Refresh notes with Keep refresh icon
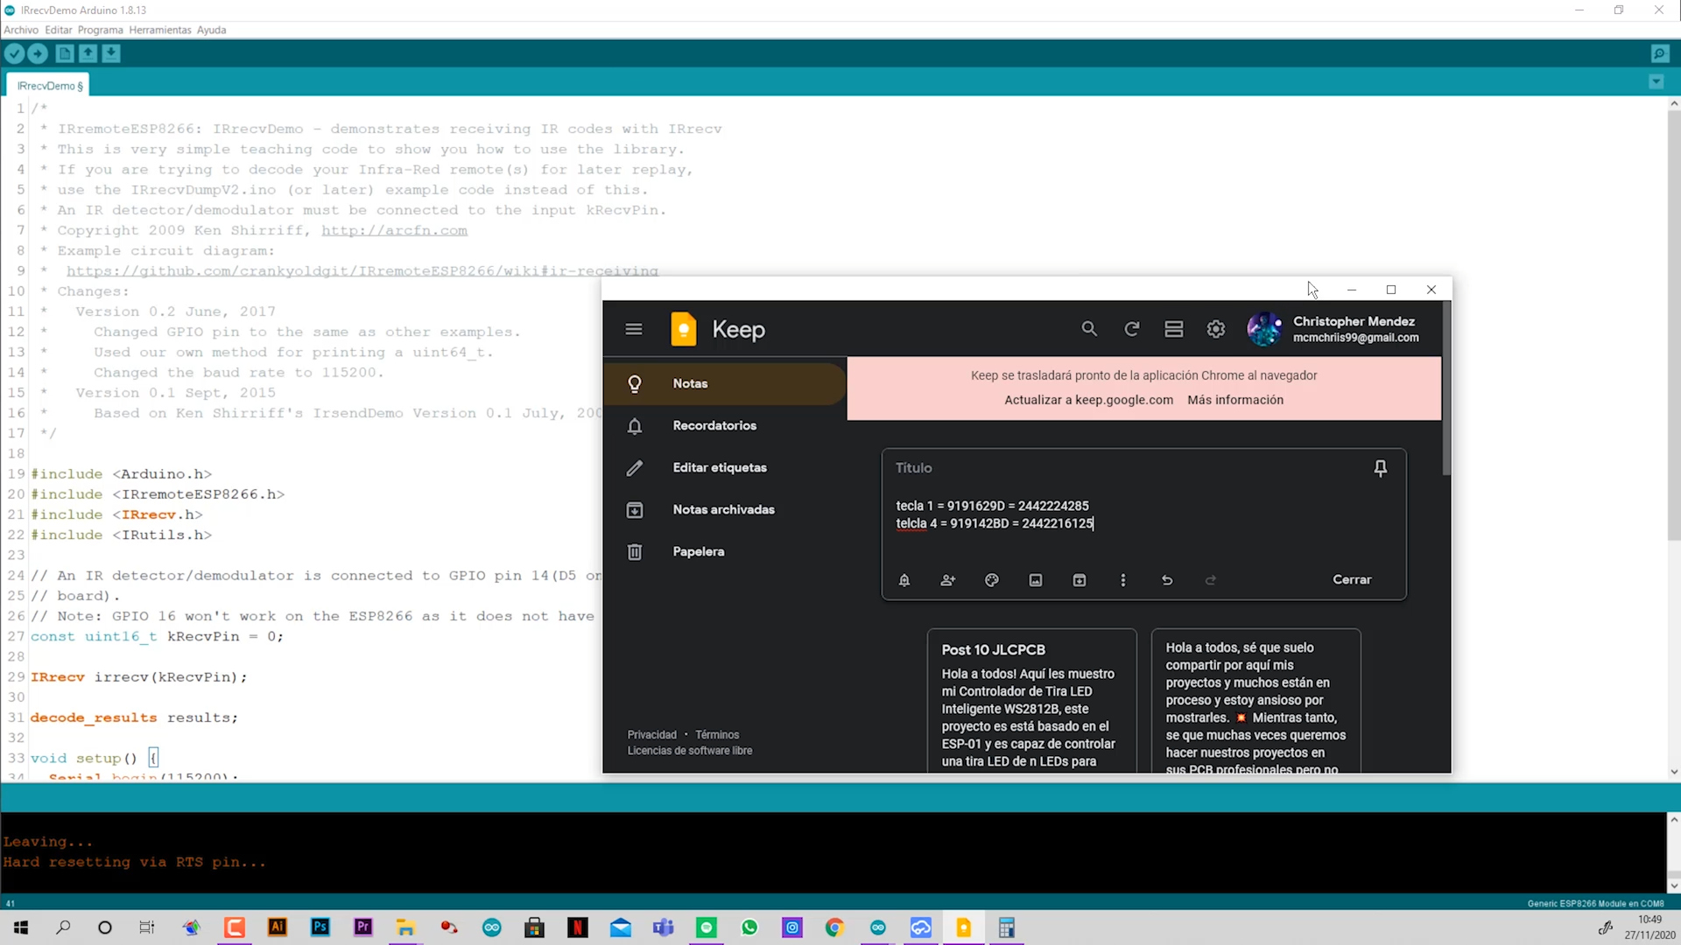This screenshot has width=1681, height=945. (1131, 329)
